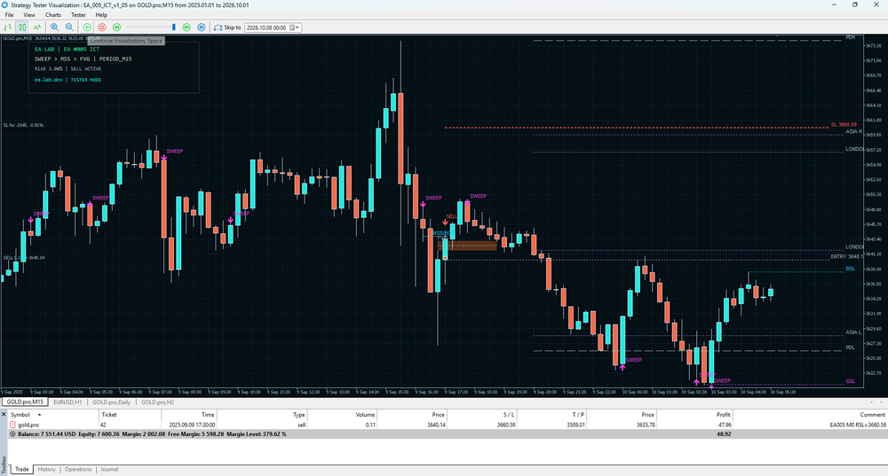Sort by the S / L column header
888x476 pixels.
pyautogui.click(x=482, y=414)
